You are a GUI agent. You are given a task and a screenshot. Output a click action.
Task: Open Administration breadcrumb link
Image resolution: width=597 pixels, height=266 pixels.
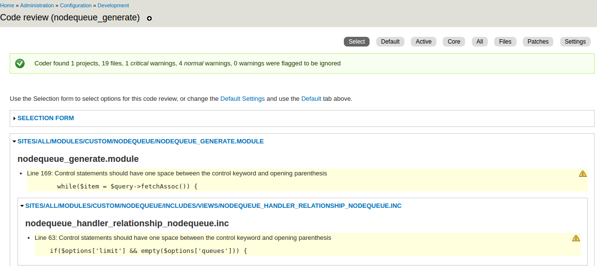point(37,5)
